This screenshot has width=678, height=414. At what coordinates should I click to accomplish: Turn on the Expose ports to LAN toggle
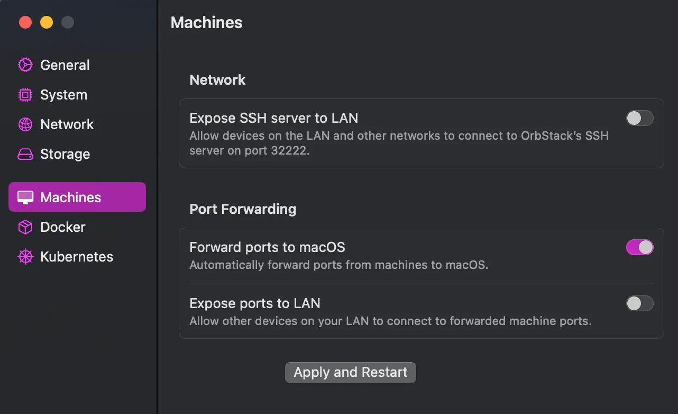click(639, 303)
